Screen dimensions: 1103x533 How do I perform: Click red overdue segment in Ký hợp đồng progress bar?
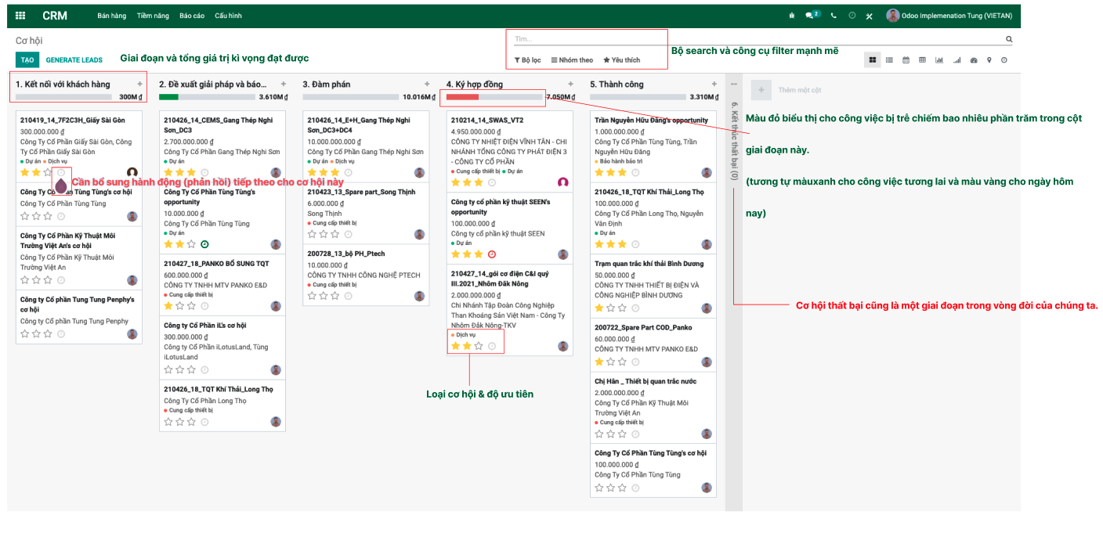coord(462,97)
